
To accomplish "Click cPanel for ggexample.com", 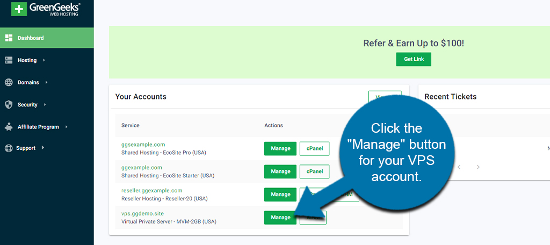I will [315, 171].
